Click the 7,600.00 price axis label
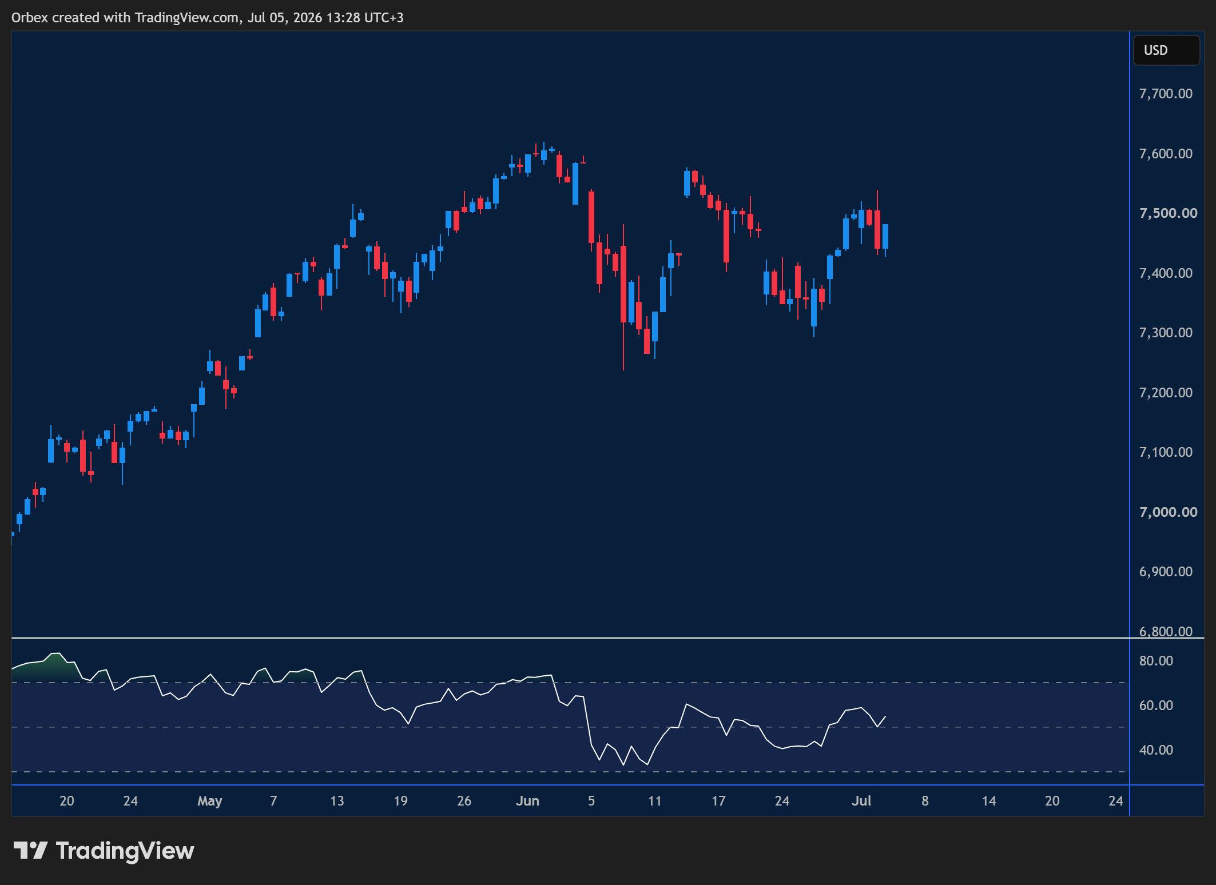1216x885 pixels. point(1166,154)
